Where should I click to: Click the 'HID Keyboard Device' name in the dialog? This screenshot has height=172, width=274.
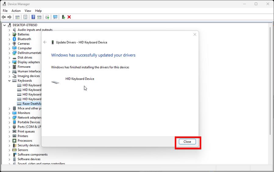(x=80, y=79)
